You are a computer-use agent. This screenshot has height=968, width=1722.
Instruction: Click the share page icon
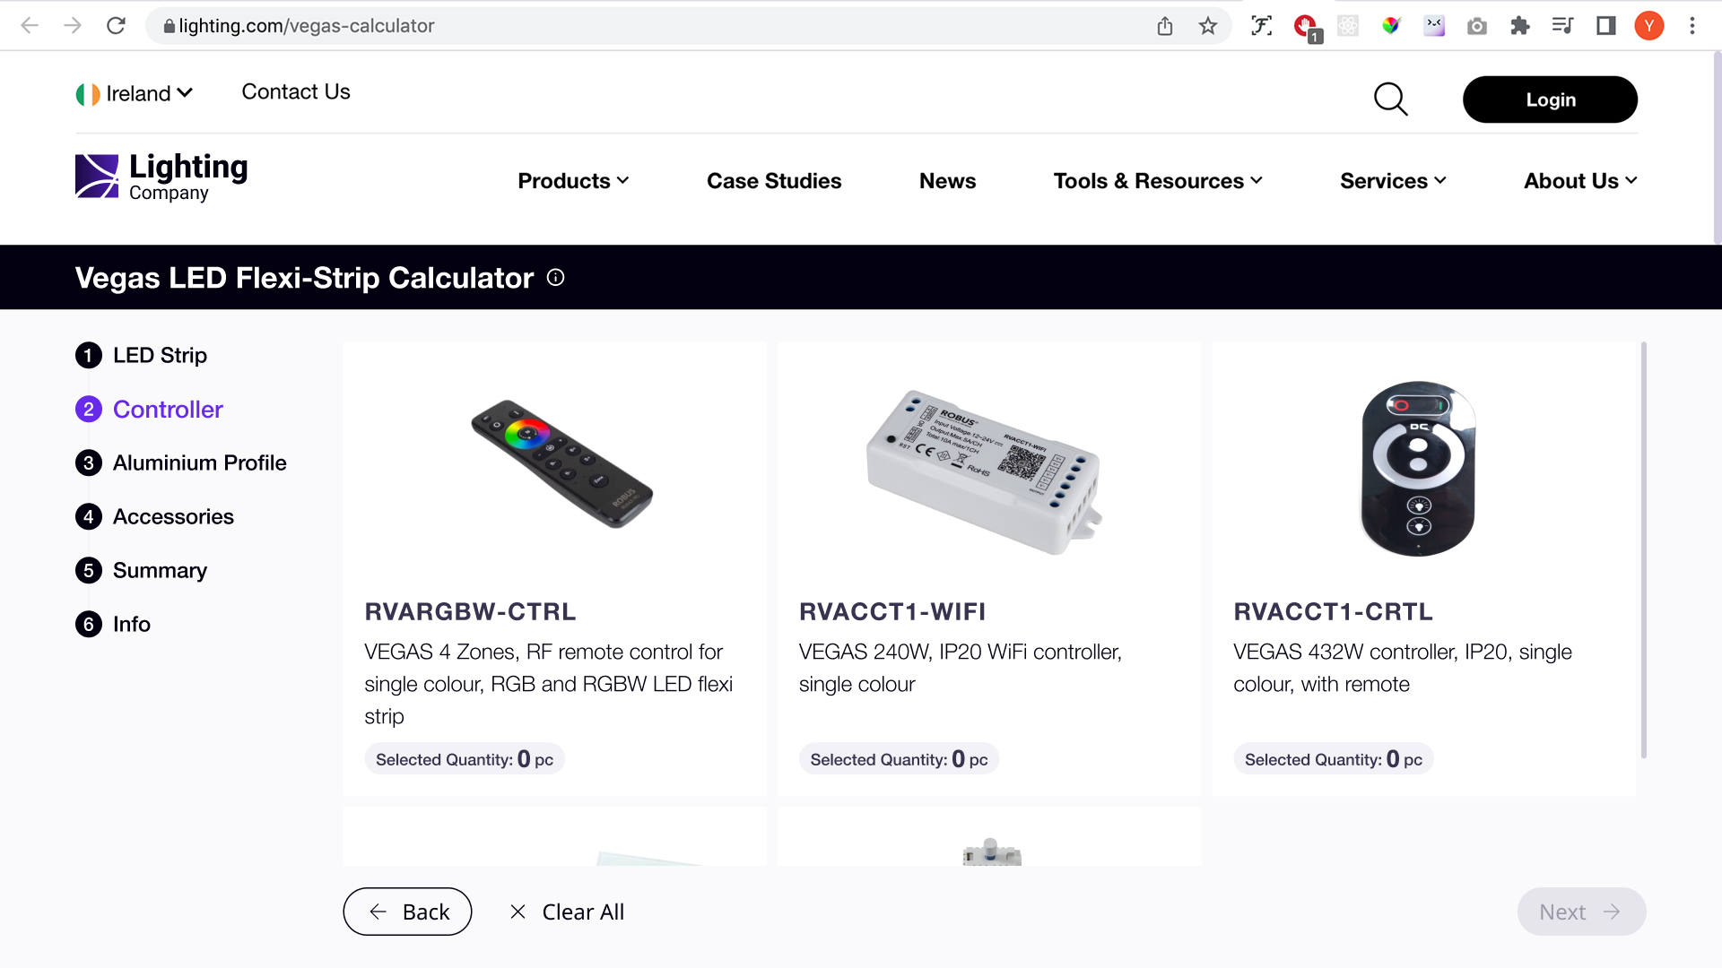coord(1165,26)
